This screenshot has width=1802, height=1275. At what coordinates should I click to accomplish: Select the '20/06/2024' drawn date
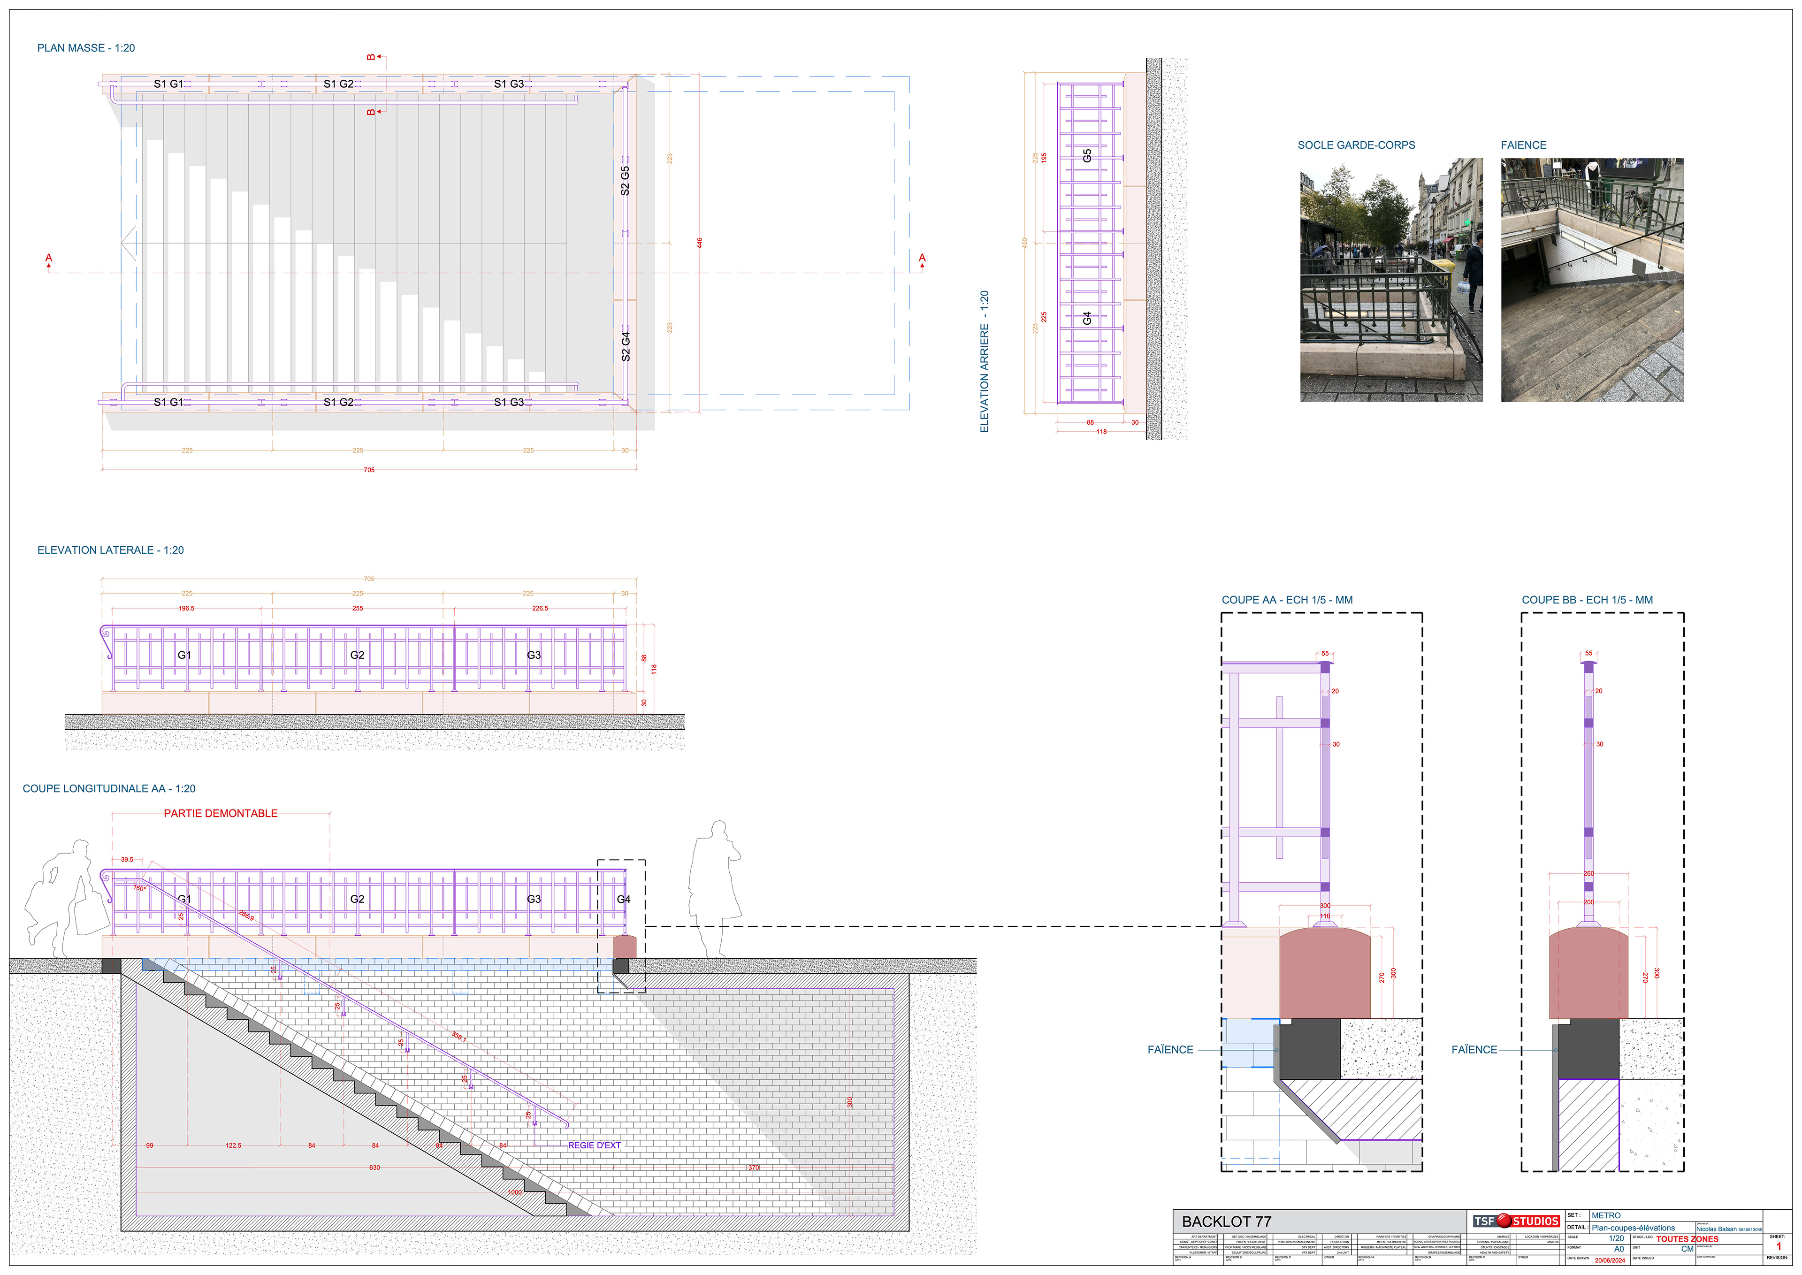[1610, 1260]
